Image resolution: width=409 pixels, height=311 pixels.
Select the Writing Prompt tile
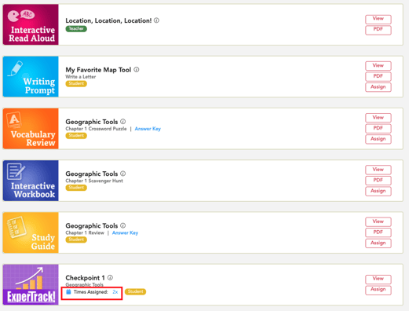pyautogui.click(x=31, y=76)
